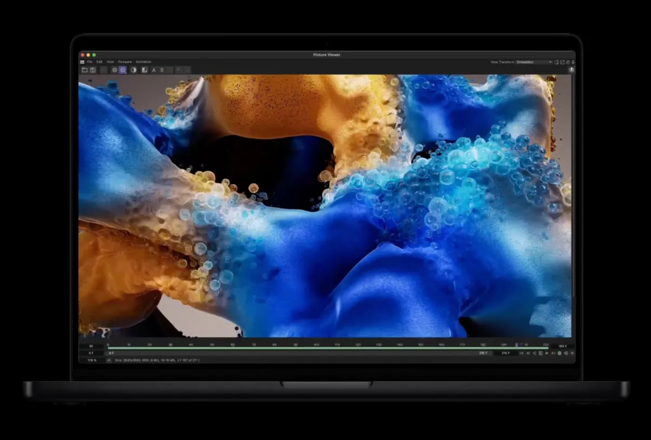Expand the View Transform dropdown
The image size is (651, 440).
pos(533,62)
